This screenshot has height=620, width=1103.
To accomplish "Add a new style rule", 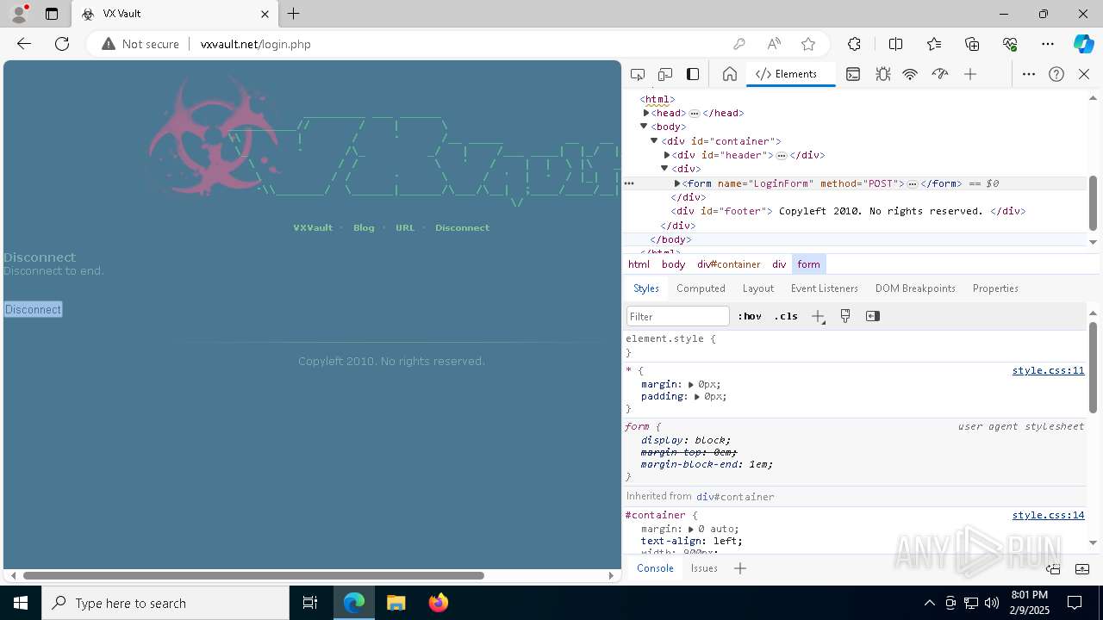I will click(x=818, y=316).
